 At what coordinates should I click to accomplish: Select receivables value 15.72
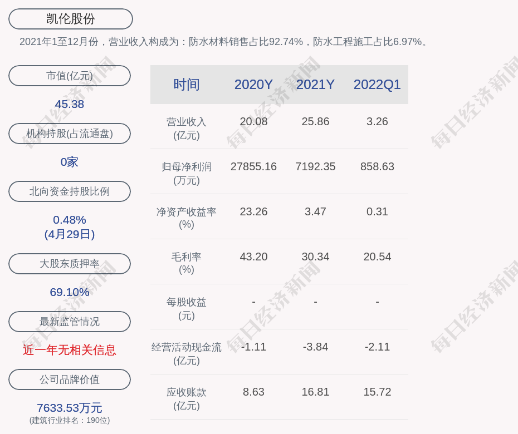(377, 392)
